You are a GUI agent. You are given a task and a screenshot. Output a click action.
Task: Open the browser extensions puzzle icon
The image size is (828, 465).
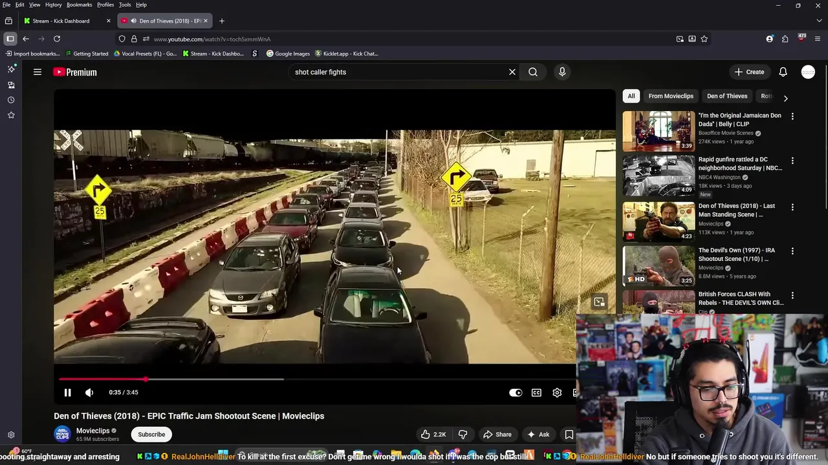pyautogui.click(x=785, y=39)
